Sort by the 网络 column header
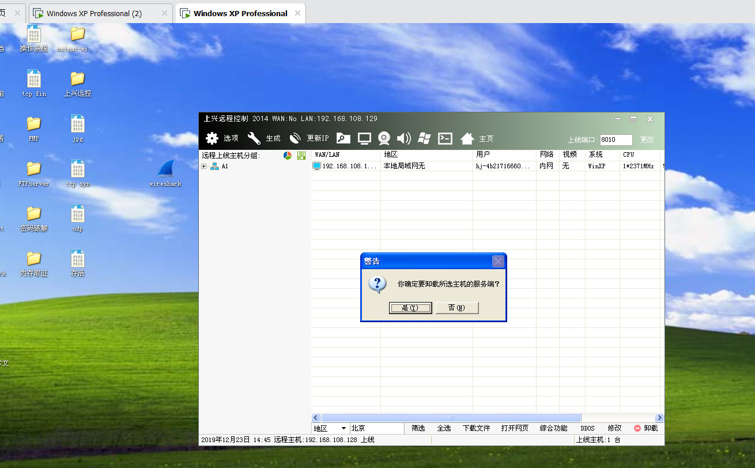Viewport: 755px width, 468px height. pyautogui.click(x=548, y=155)
